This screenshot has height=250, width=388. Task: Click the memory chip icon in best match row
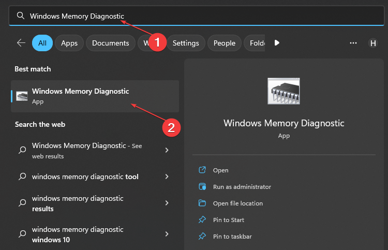pos(22,96)
